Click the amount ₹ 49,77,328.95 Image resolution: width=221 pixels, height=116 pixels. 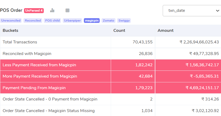click(204, 54)
